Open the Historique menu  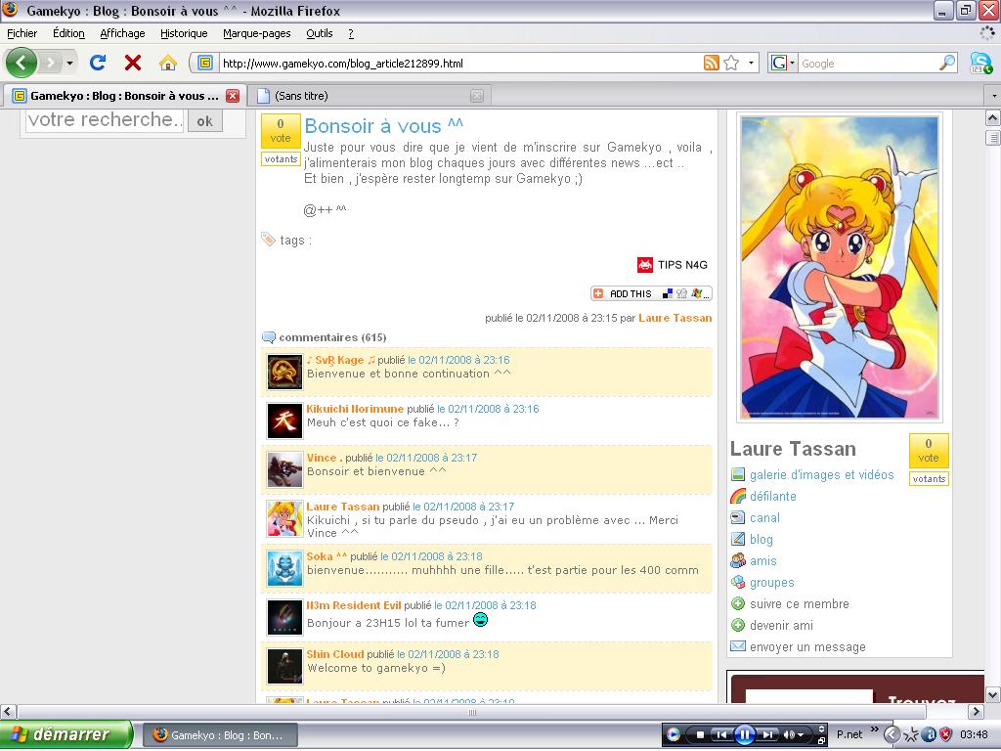184,33
